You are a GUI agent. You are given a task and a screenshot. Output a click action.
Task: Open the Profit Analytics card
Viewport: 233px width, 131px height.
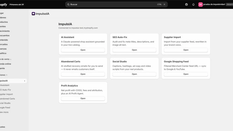click(x=83, y=98)
